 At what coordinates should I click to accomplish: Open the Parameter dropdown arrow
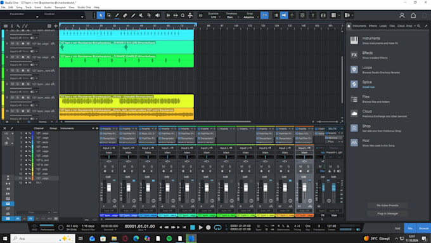click(x=37, y=17)
